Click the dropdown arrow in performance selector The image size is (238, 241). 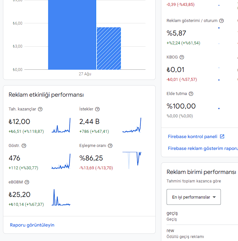point(214,197)
